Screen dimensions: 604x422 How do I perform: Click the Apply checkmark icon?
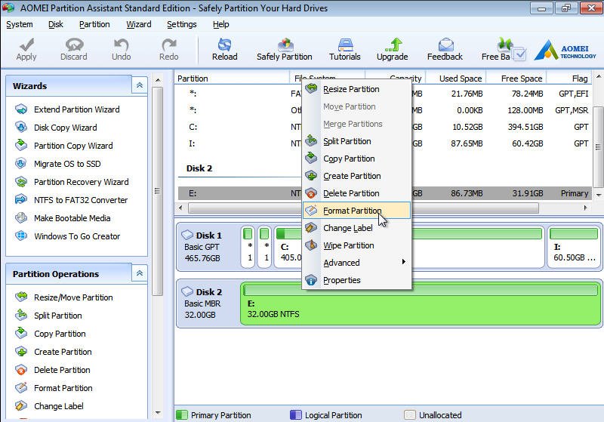(26, 45)
